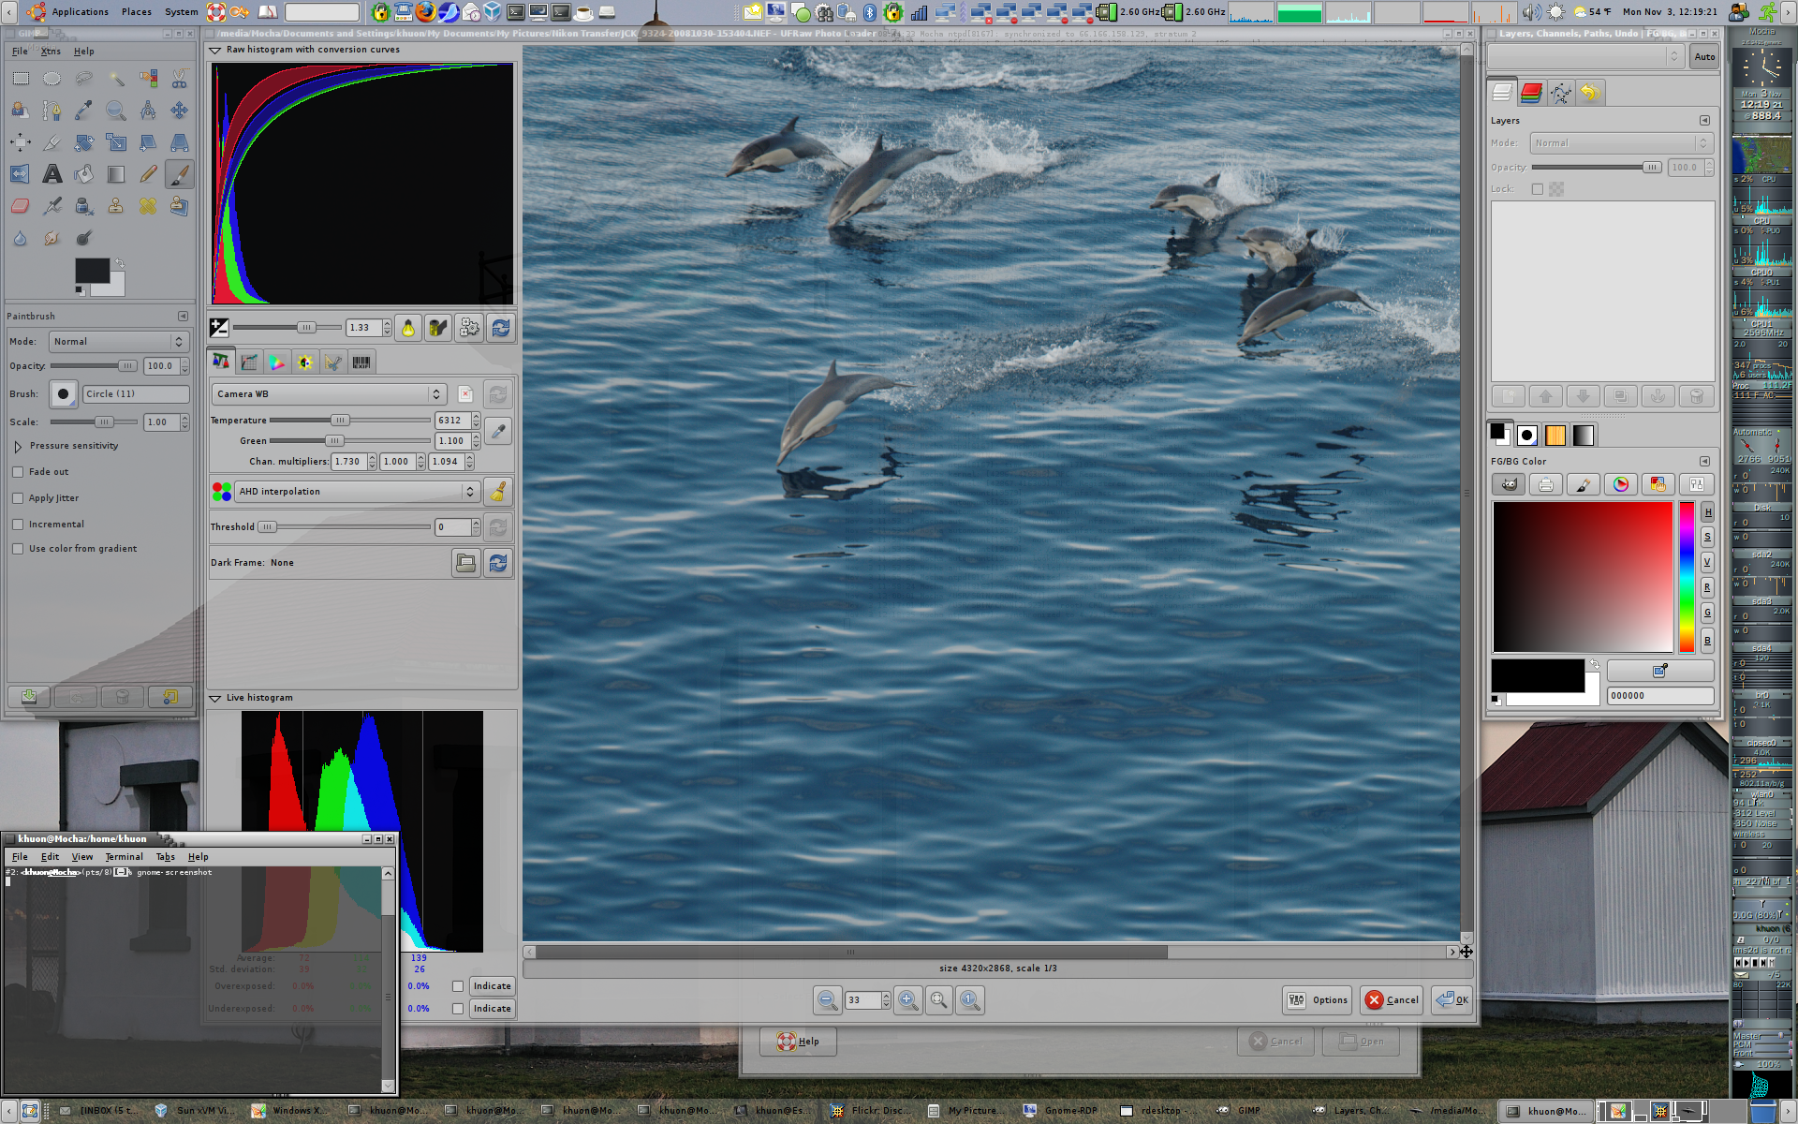
Task: Open the Camera WB white balance dropdown
Action: (x=329, y=394)
